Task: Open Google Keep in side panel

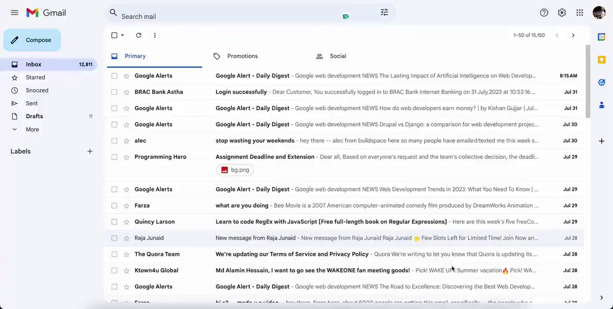Action: 602,60
